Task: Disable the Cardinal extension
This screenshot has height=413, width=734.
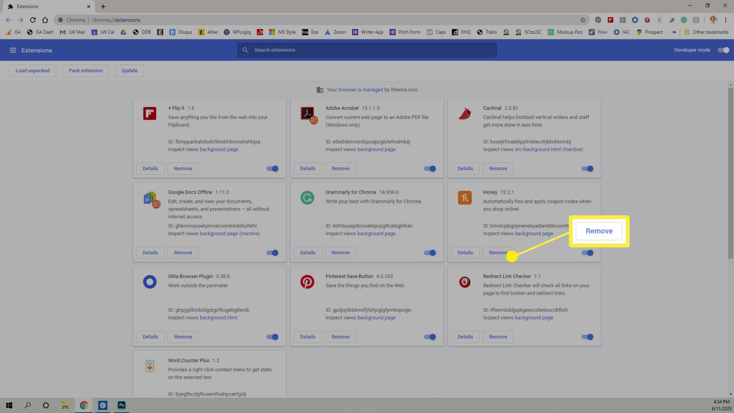Action: coord(588,169)
